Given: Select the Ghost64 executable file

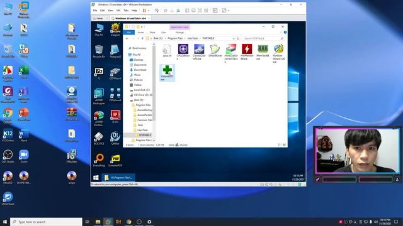Looking at the screenshot, I should pyautogui.click(x=215, y=51).
